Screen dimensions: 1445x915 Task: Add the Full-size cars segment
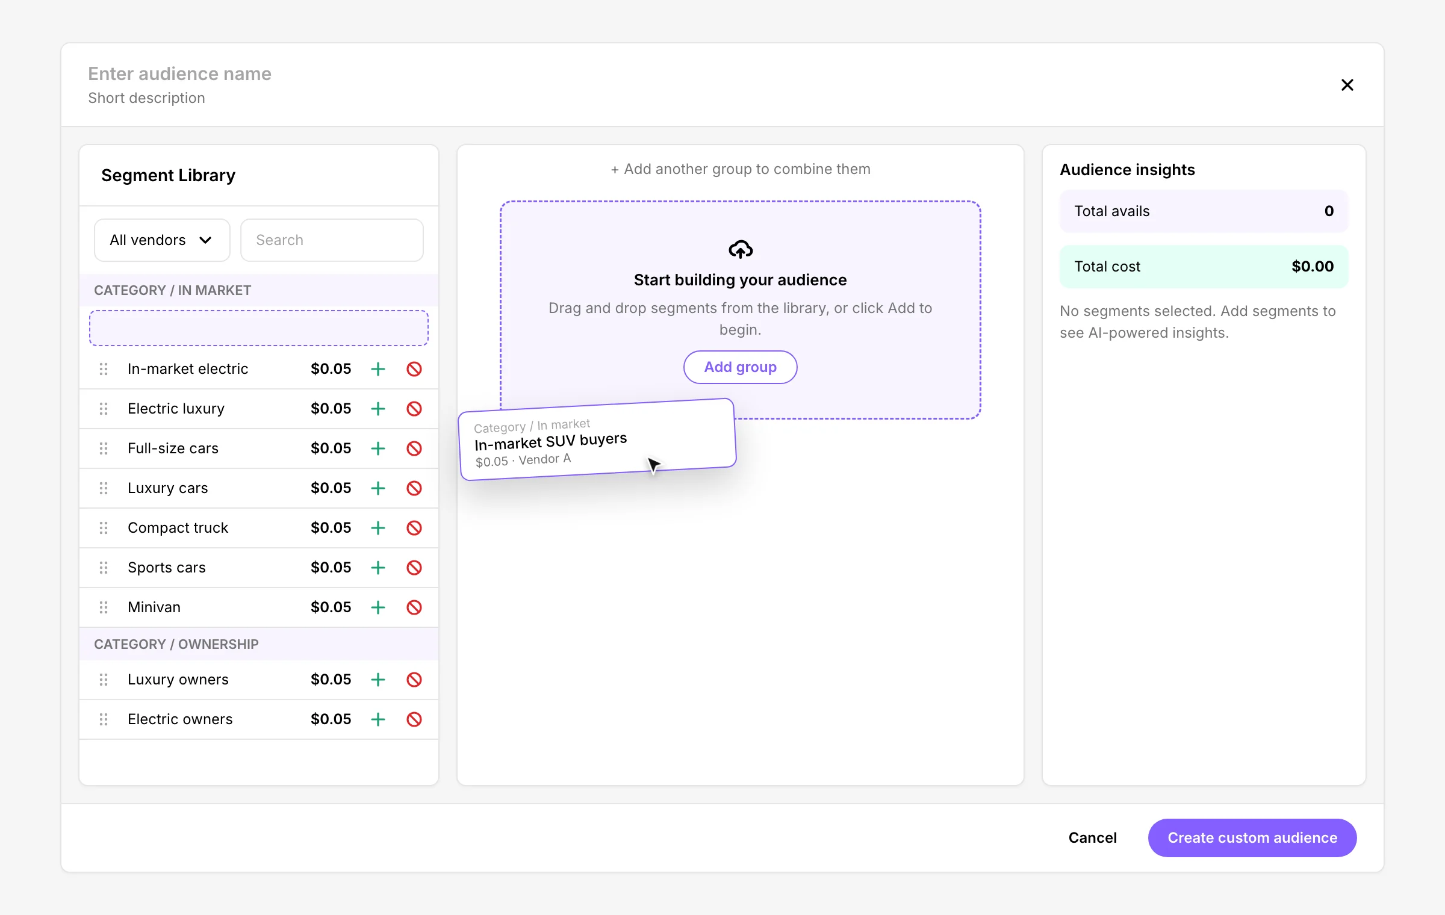pyautogui.click(x=378, y=448)
